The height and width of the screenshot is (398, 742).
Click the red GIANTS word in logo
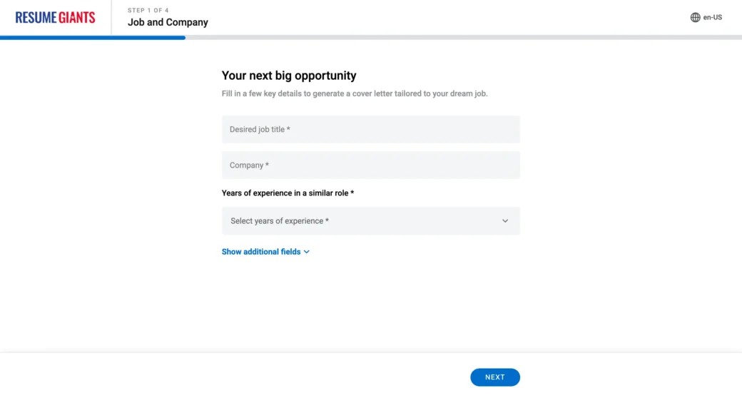(x=77, y=18)
